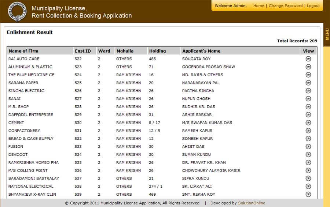The height and width of the screenshot is (207, 330).
Task: Open NATIONAL ELECTRICAL view icon
Action: pyautogui.click(x=308, y=187)
